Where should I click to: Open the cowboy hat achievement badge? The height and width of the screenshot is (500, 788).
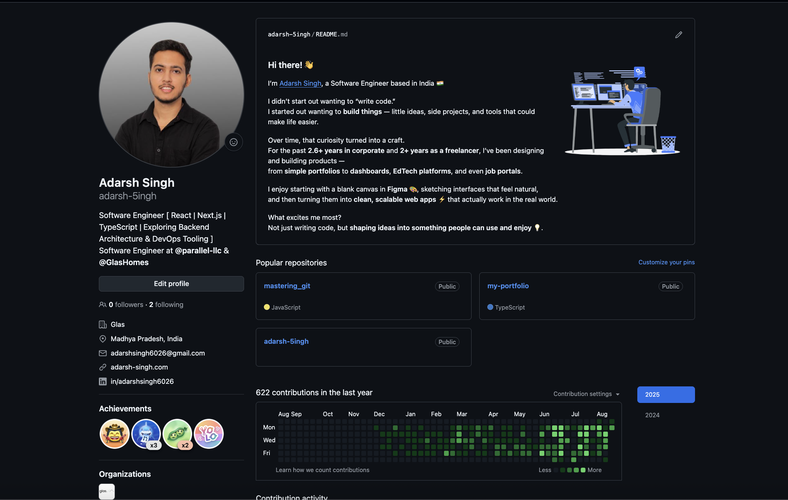point(115,433)
